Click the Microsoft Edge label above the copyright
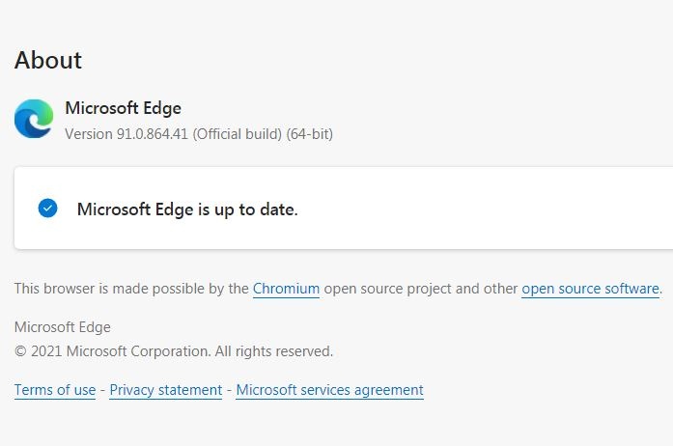The width and height of the screenshot is (673, 446). coord(63,327)
